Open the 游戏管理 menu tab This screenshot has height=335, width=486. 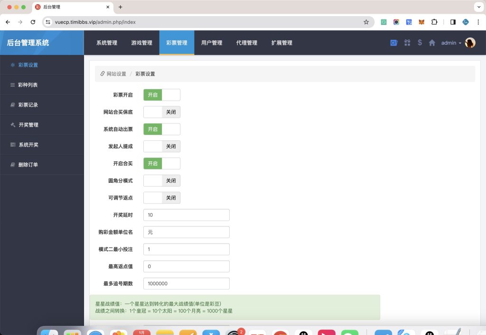coord(142,42)
